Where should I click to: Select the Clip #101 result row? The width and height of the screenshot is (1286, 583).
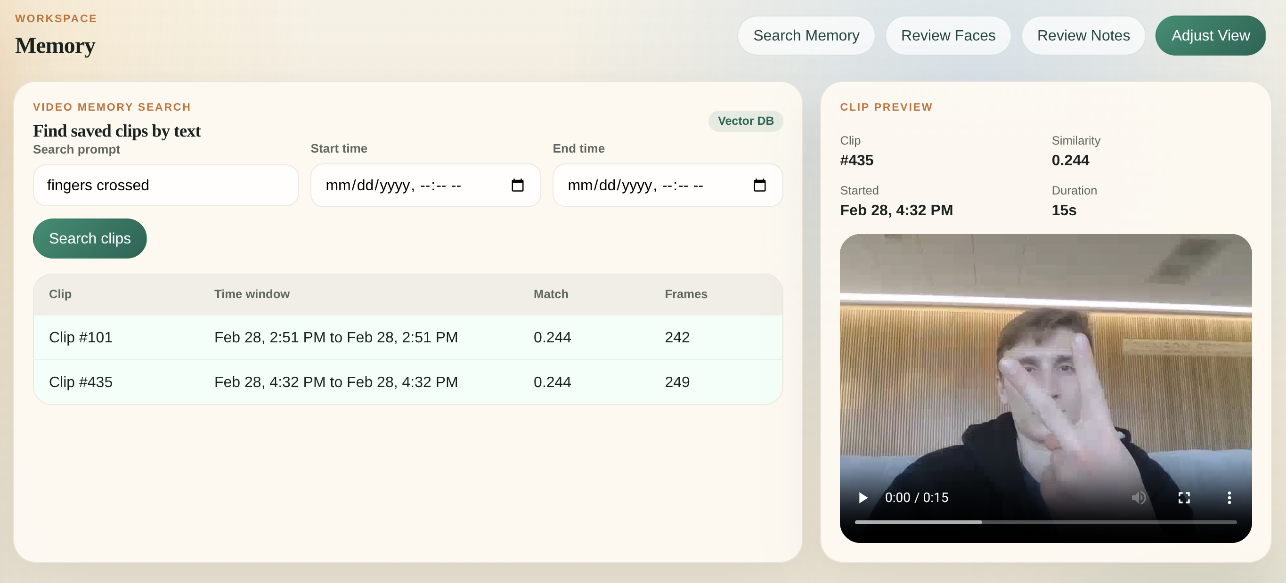coord(407,338)
